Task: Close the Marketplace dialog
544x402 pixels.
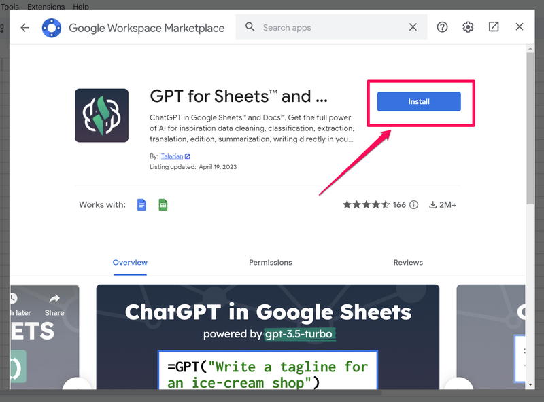Action: coord(520,27)
